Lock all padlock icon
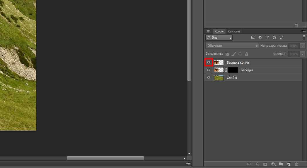 (x=246, y=54)
